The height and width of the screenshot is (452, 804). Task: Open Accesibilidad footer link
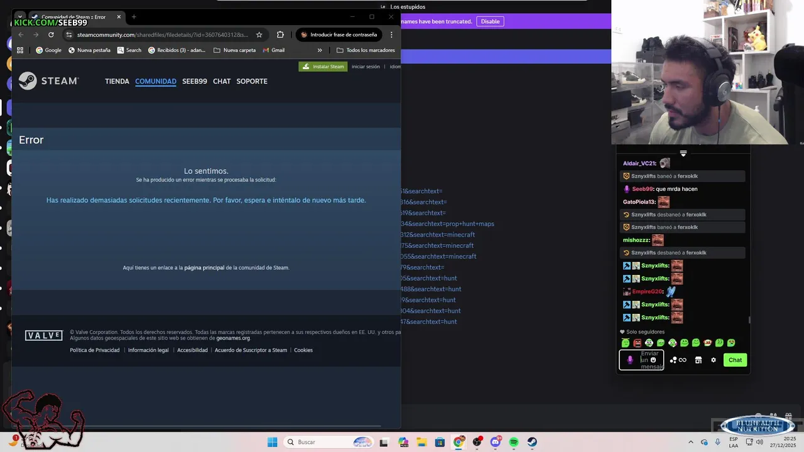(192, 350)
